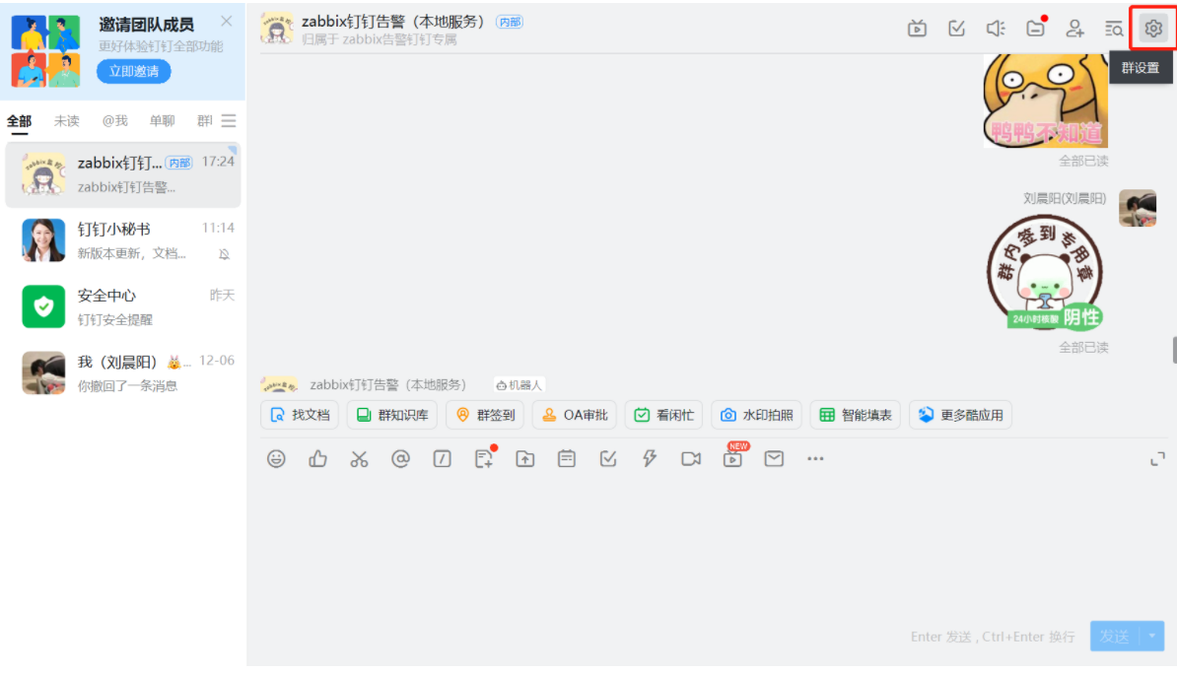Close the invite team members banner
Screen dimensions: 1177x674
coord(226,21)
